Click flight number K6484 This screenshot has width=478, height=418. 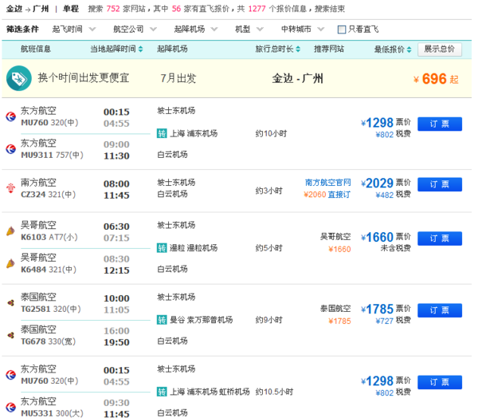[33, 270]
